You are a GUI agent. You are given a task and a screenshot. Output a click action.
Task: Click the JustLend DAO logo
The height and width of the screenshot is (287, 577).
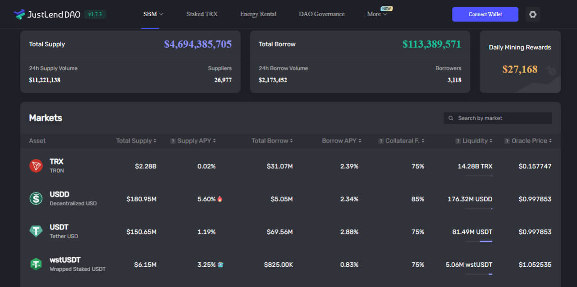pyautogui.click(x=47, y=14)
